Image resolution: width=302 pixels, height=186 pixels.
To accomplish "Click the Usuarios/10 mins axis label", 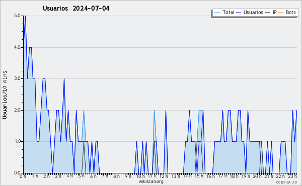I will (5, 95).
